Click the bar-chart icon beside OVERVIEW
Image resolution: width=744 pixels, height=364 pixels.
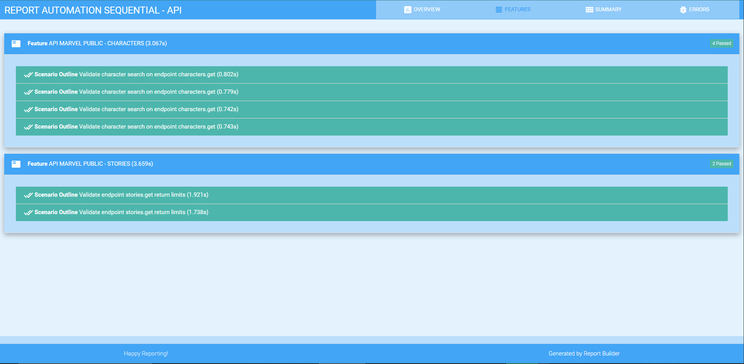tap(407, 9)
